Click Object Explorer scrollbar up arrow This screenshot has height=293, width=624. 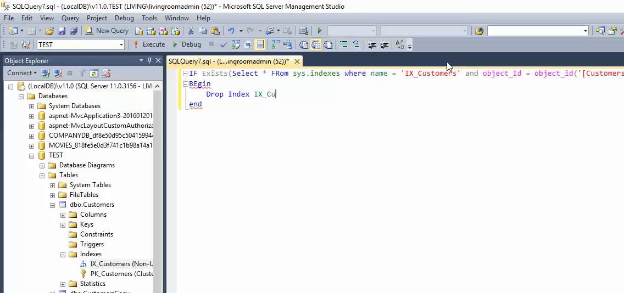tap(158, 86)
